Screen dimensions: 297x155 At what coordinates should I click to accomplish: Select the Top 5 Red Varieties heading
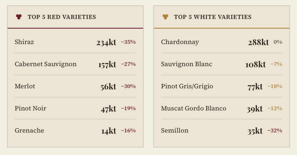click(x=62, y=17)
